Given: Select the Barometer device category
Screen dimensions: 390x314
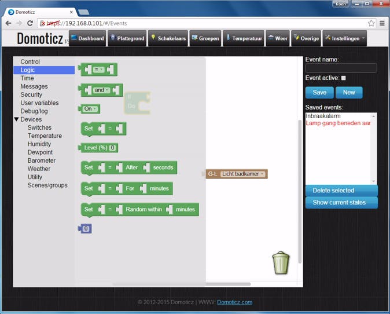Looking at the screenshot, I should click(x=42, y=160).
